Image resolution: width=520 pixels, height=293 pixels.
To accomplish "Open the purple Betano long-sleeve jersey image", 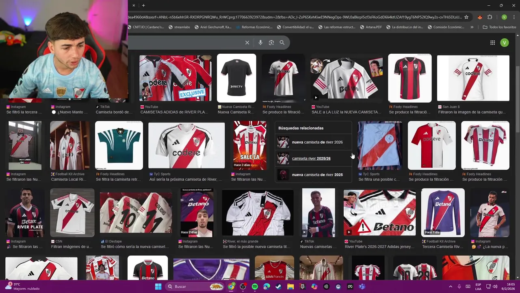I will pyautogui.click(x=443, y=212).
